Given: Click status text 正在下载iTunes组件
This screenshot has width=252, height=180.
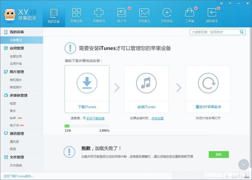Looking at the screenshot, I should pos(19,176).
